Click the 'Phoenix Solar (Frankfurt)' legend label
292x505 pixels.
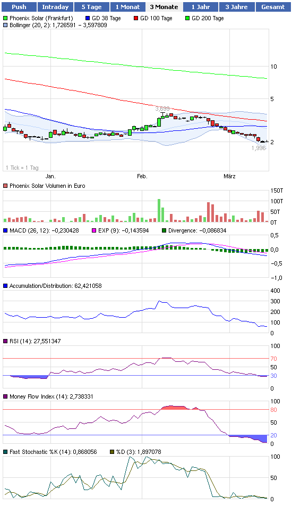[41, 18]
